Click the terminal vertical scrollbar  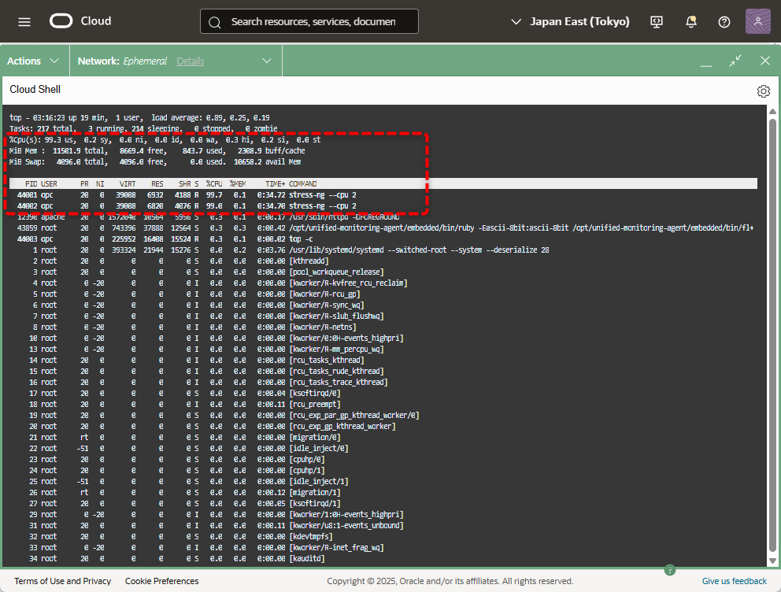tap(772, 315)
